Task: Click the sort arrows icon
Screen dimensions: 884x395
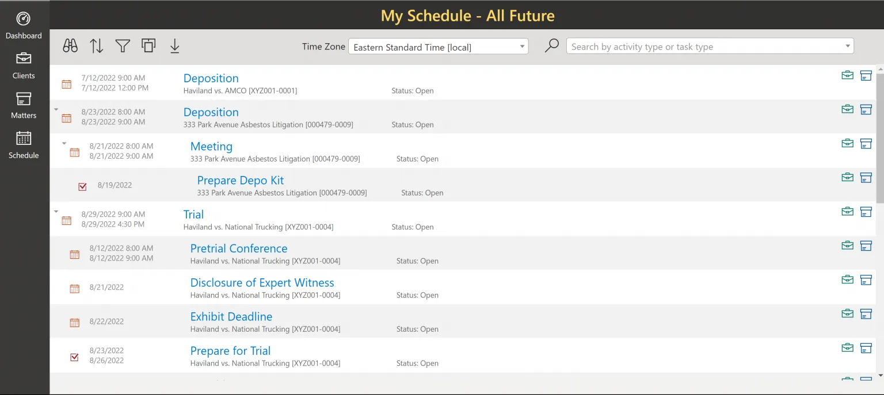Action: [x=97, y=46]
